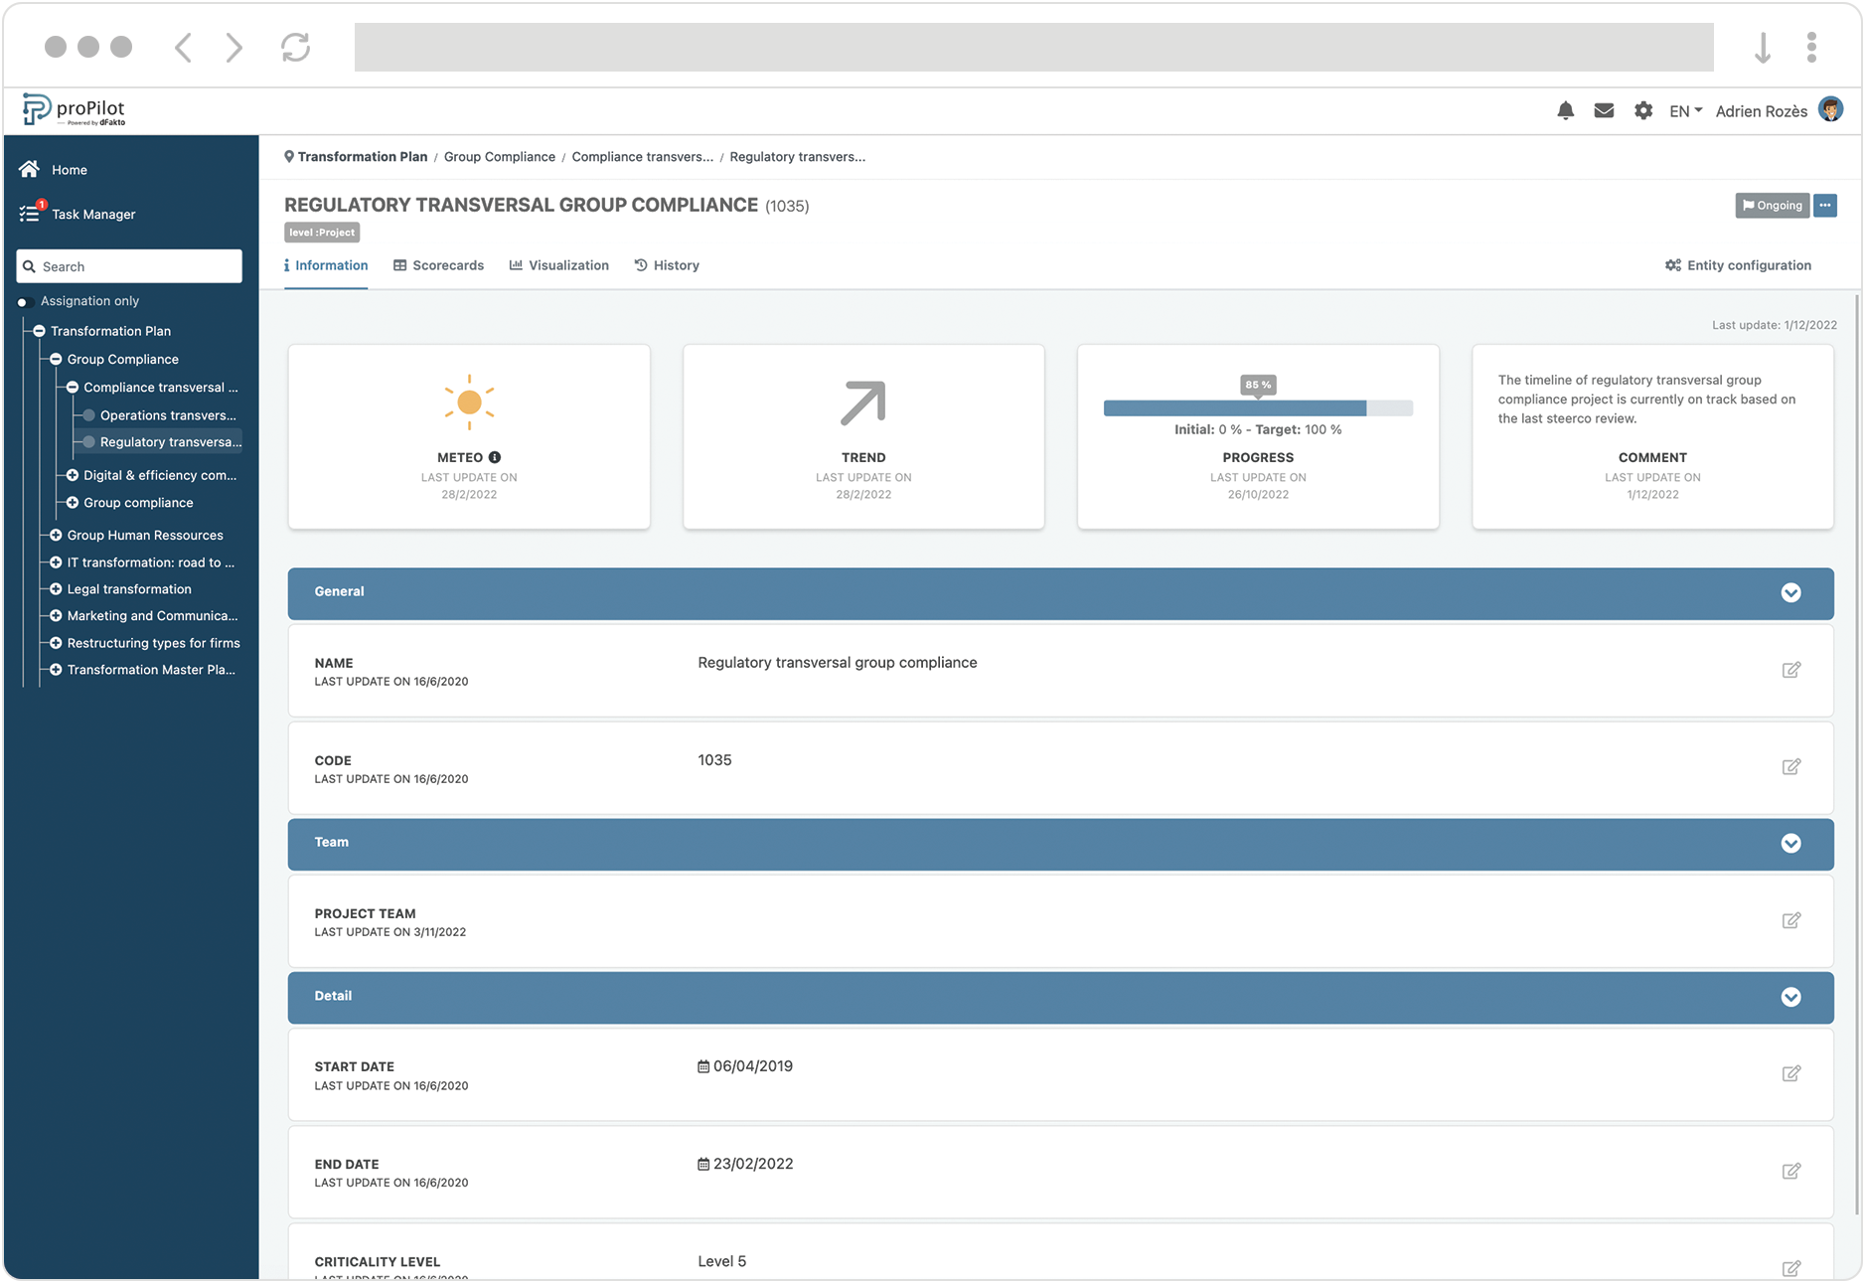The height and width of the screenshot is (1285, 1867).
Task: Click the Meteo info icon
Action: click(x=495, y=458)
